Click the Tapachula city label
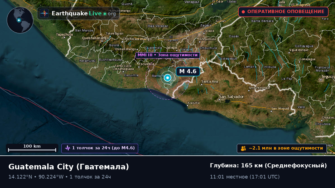Viewport: 335px width, 188px height. coord(64,35)
